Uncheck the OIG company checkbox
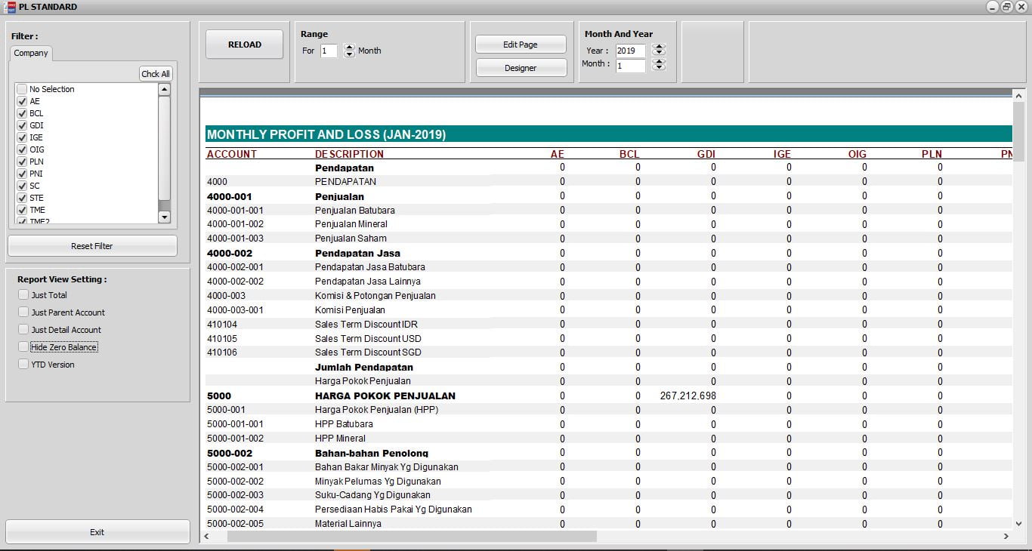Viewport: 1032px width, 551px height. coord(22,149)
